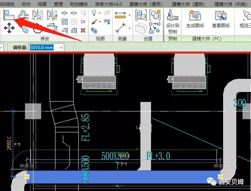Switch to the 管理 ribbon tab
Viewport: 251px width, 191px height.
[x=58, y=4]
